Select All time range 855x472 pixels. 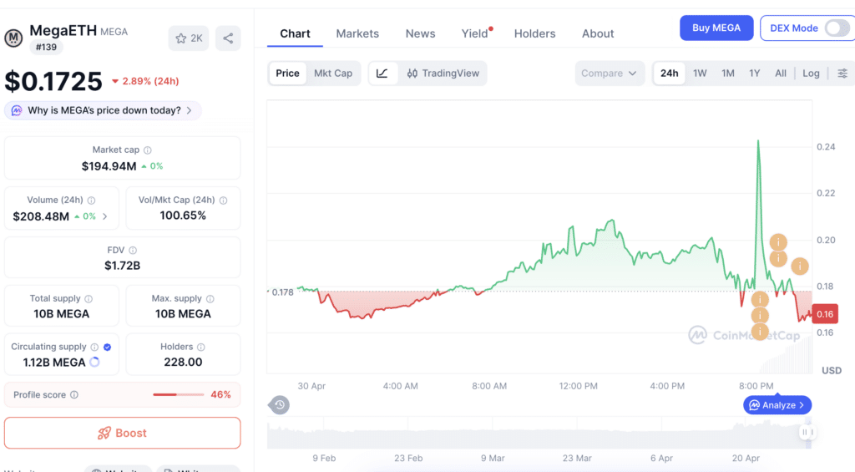pos(781,74)
